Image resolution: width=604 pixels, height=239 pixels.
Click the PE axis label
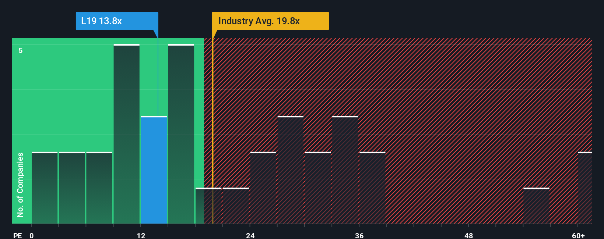tap(18, 235)
